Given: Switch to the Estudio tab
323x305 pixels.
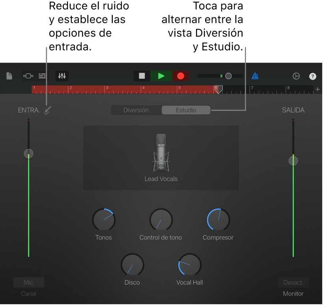Looking at the screenshot, I should pyautogui.click(x=186, y=110).
